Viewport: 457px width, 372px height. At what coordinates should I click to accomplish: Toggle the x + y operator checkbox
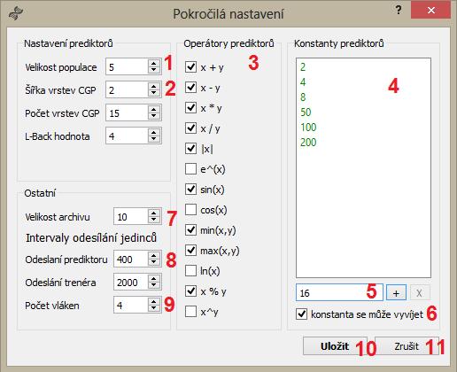pos(190,67)
